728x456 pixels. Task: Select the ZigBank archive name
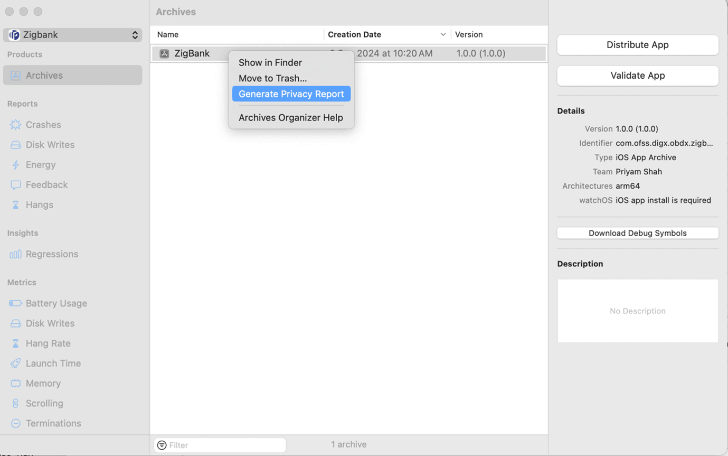pos(192,53)
